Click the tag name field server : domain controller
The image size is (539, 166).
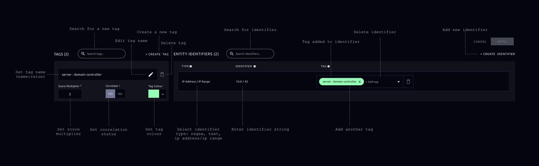[108, 74]
